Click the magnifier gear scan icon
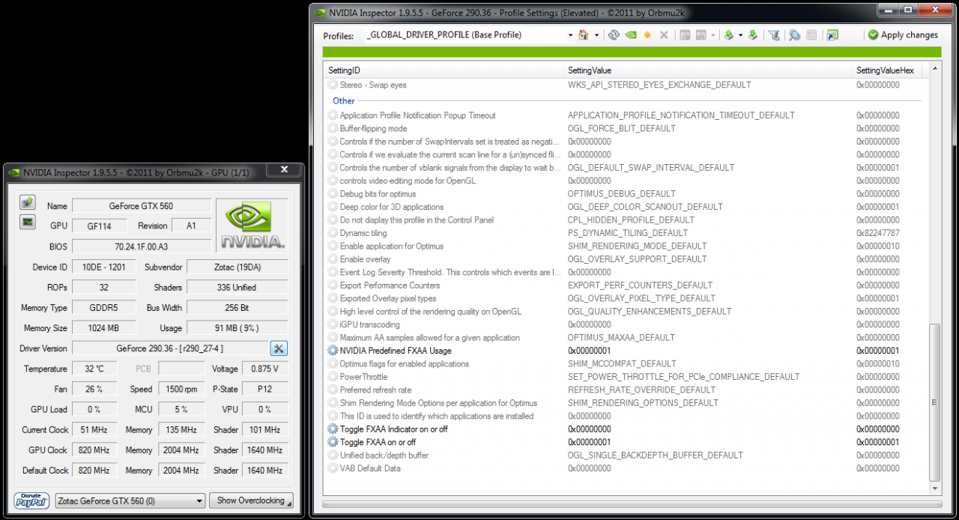This screenshot has width=959, height=520. click(x=794, y=35)
